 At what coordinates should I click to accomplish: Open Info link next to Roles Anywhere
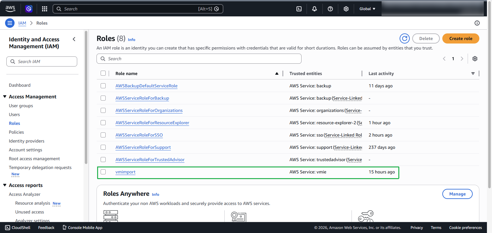[155, 194]
